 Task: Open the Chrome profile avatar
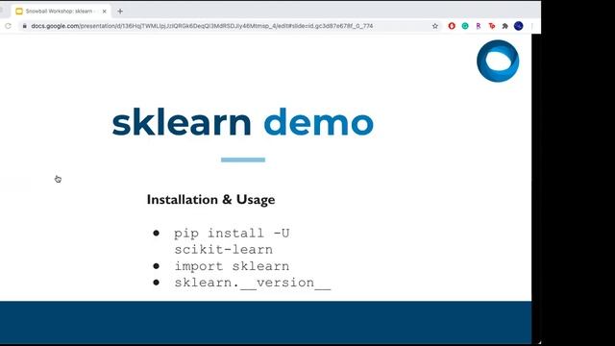(519, 26)
